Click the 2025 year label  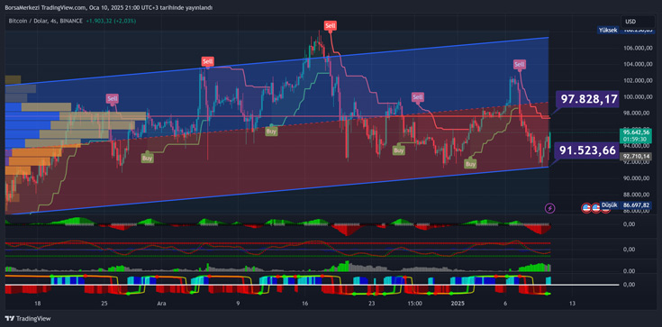[x=458, y=304]
